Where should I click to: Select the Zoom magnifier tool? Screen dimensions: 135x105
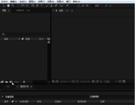[x=13, y=6]
